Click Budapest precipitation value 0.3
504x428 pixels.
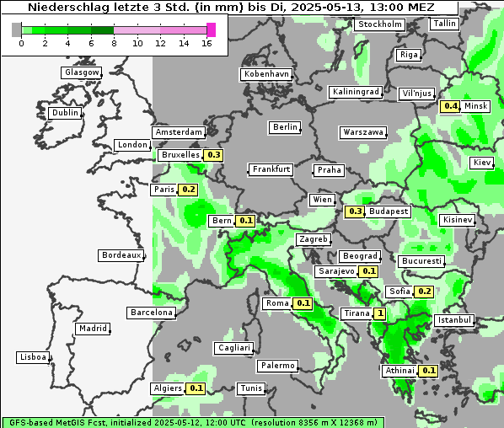point(355,211)
